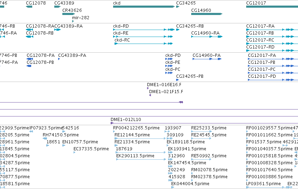Click the RM02078.5prime EST marker
298x189 pixels.
click(x=192, y=173)
